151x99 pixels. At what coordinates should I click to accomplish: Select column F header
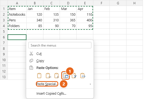click(x=101, y=3)
